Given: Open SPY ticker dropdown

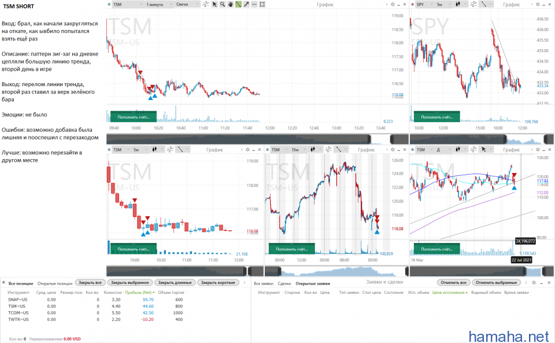Looking at the screenshot, I should coord(424,5).
